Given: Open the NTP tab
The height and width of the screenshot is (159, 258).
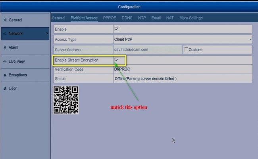Looking at the screenshot, I should (x=142, y=18).
